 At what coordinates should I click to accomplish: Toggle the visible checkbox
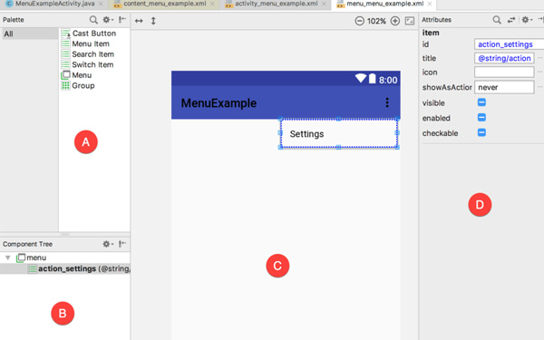481,102
